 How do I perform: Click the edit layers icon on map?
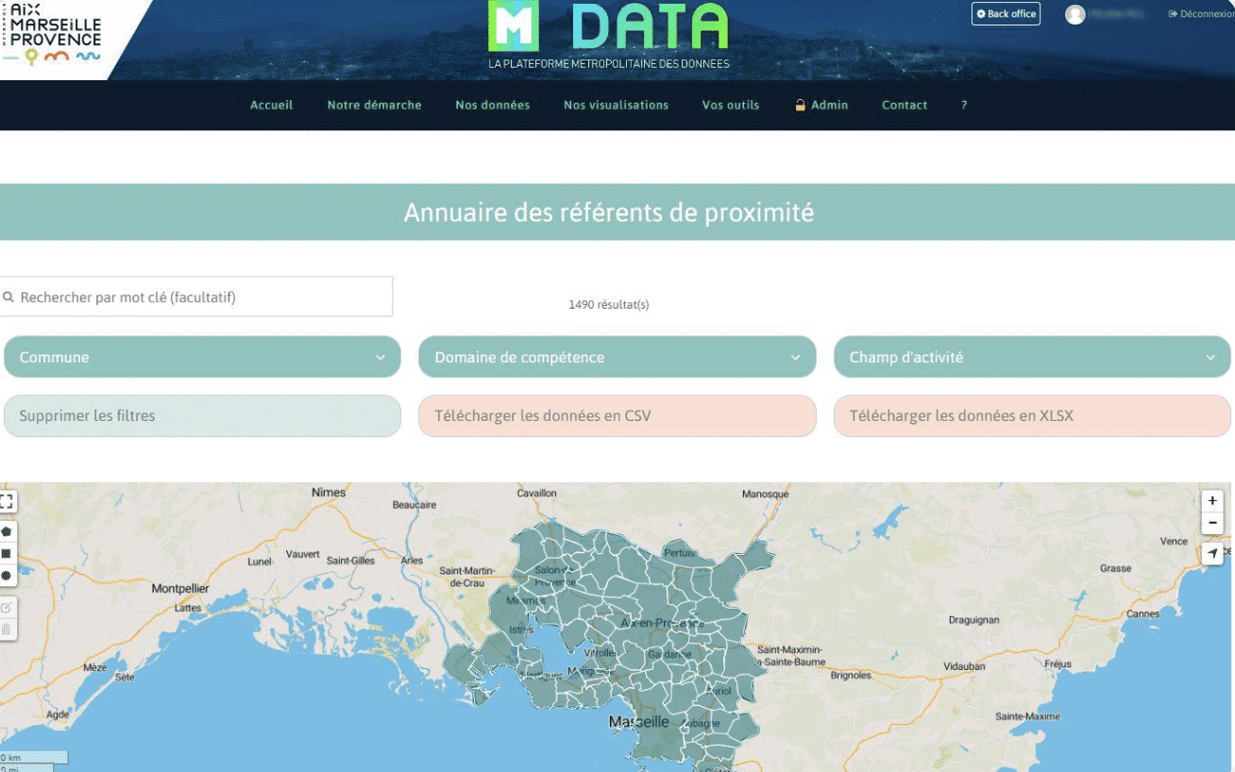(7, 607)
